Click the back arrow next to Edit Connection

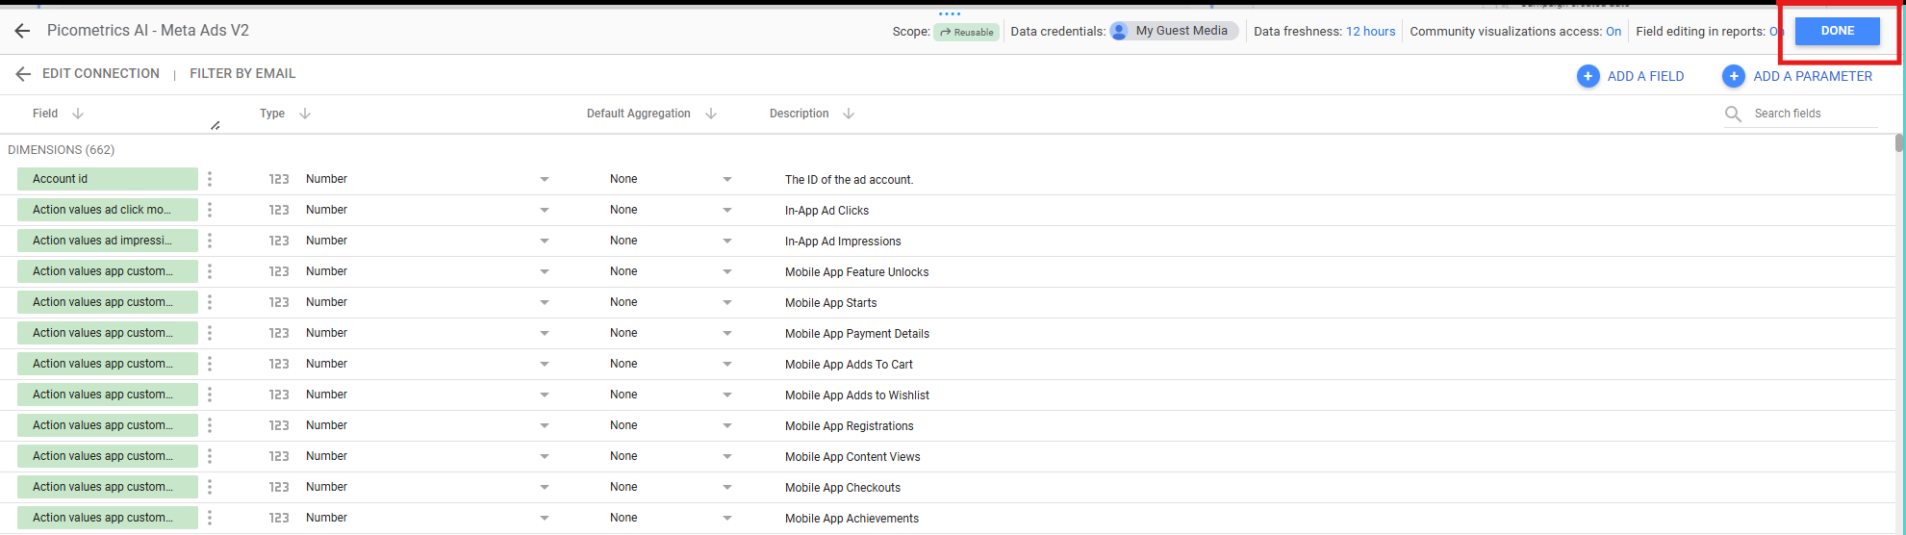[x=23, y=74]
